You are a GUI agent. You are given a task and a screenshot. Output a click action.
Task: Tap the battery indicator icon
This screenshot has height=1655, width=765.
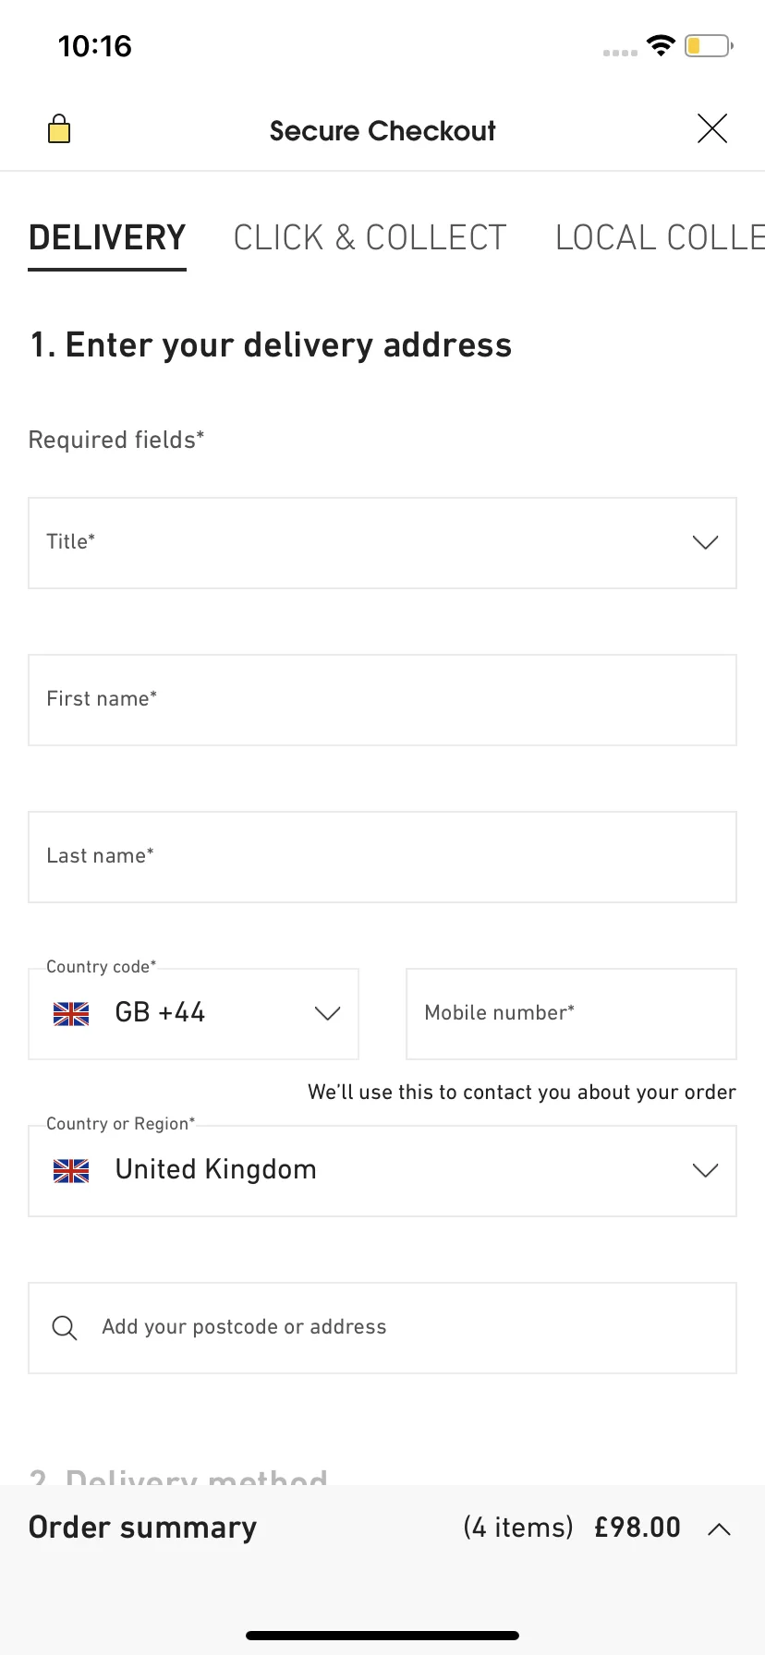[709, 45]
